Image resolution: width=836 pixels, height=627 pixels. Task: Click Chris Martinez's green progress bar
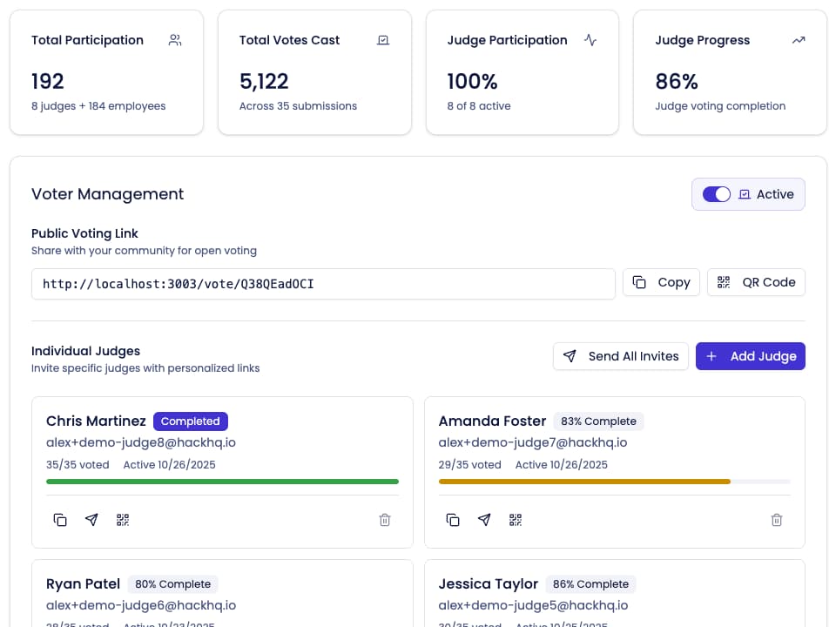click(x=222, y=481)
